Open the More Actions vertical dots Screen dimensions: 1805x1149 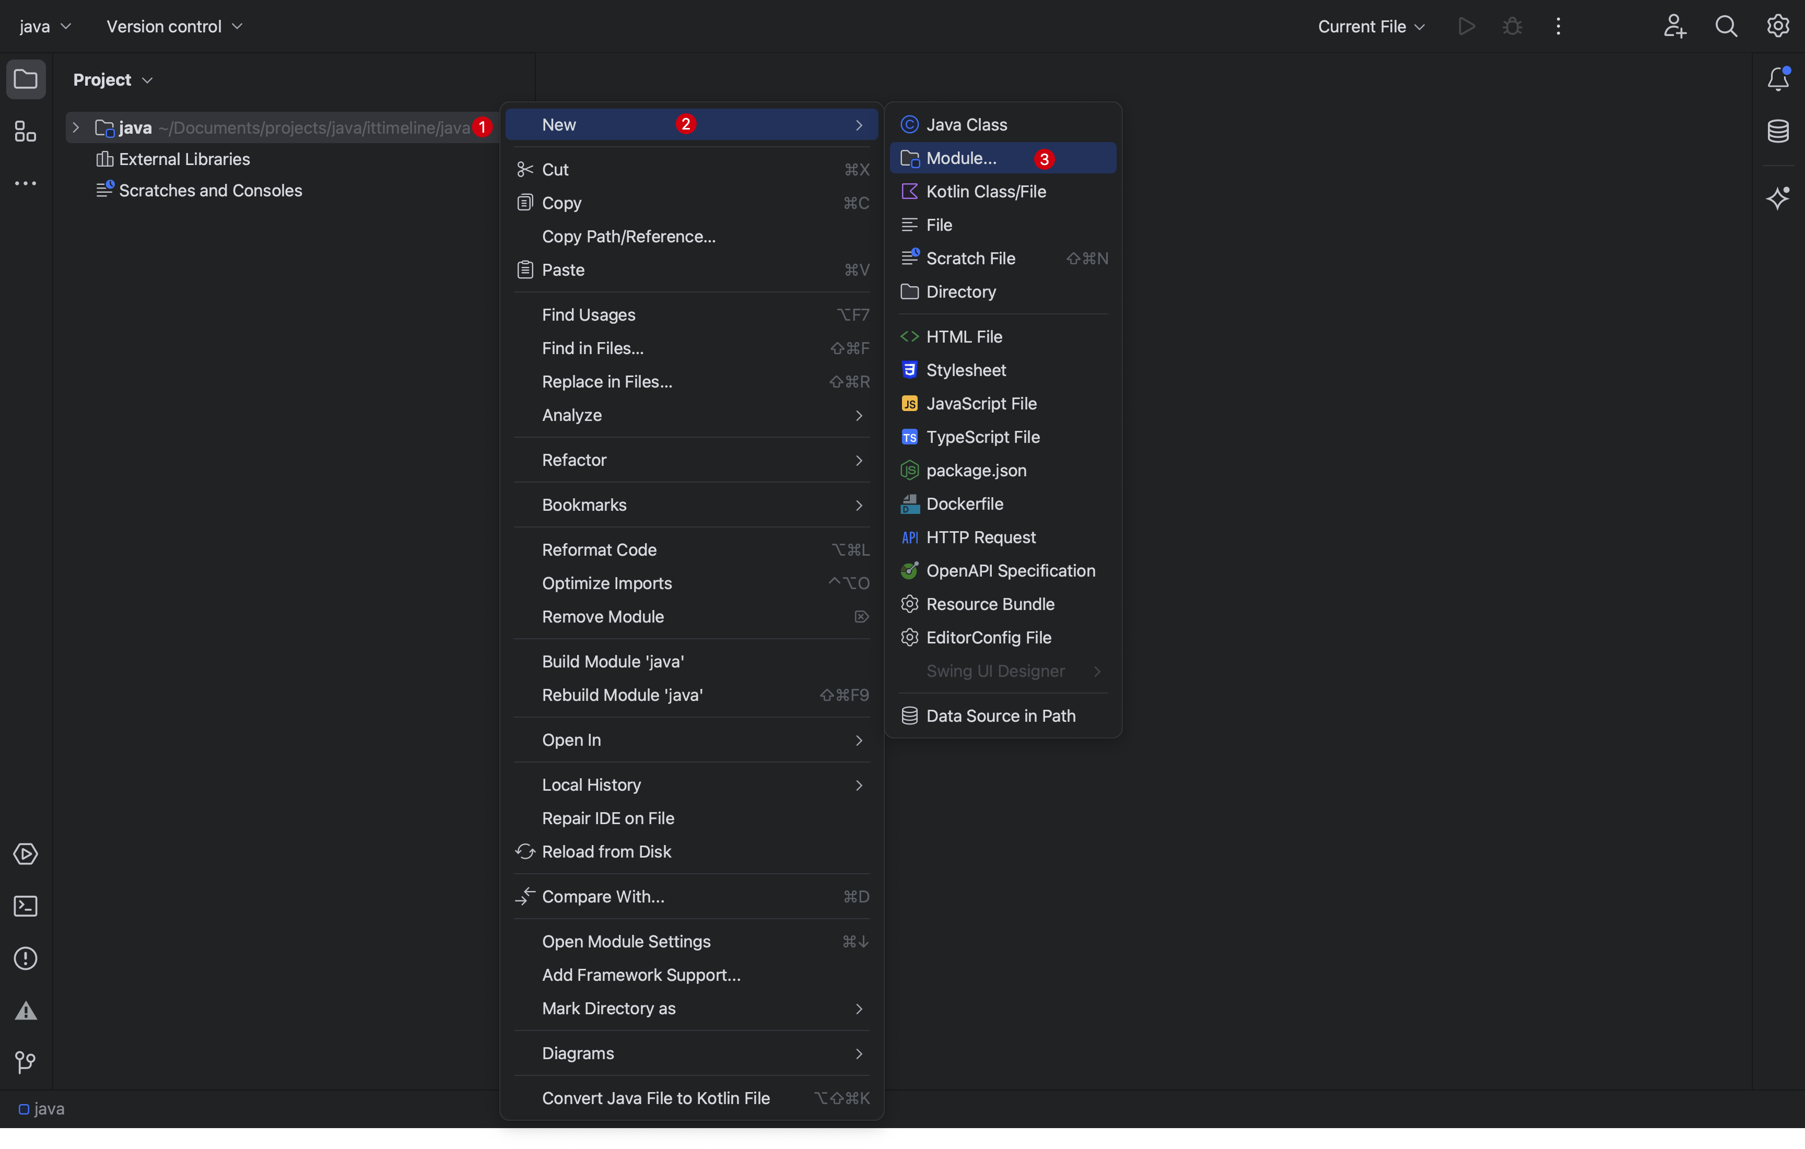(1558, 26)
